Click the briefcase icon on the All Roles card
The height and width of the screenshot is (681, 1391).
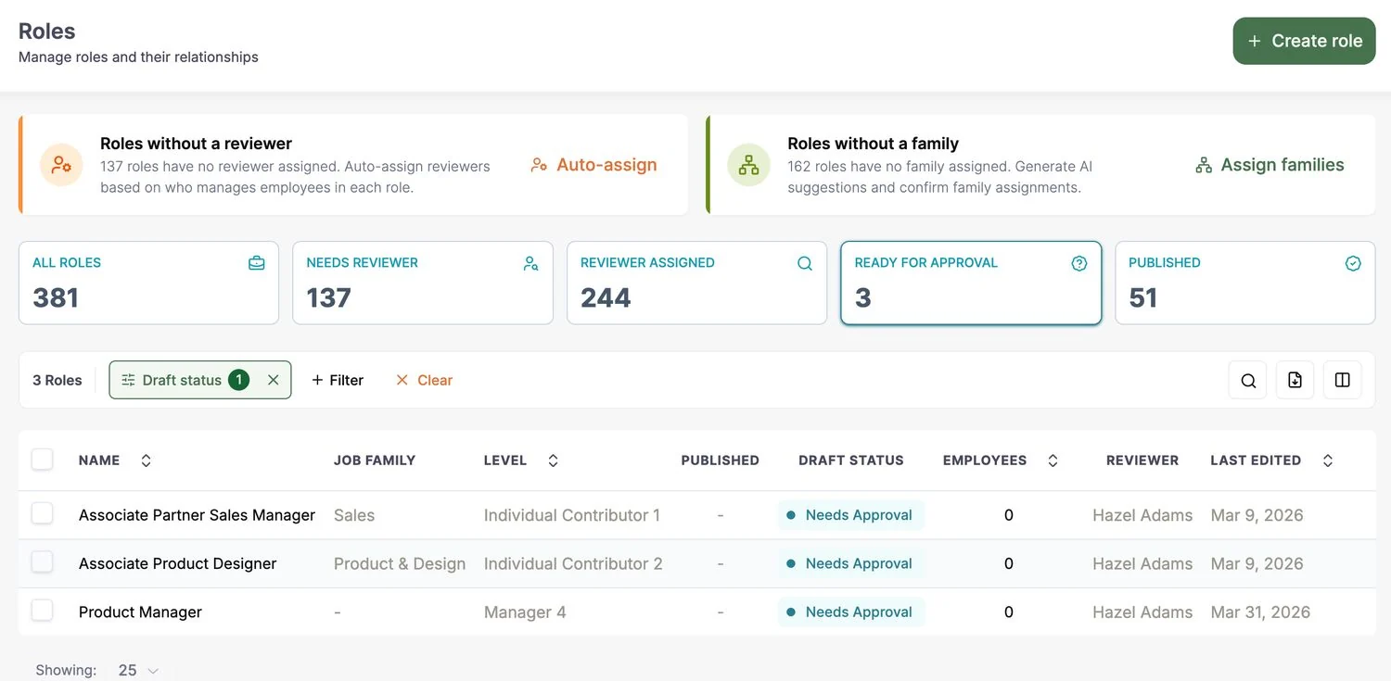(x=257, y=263)
